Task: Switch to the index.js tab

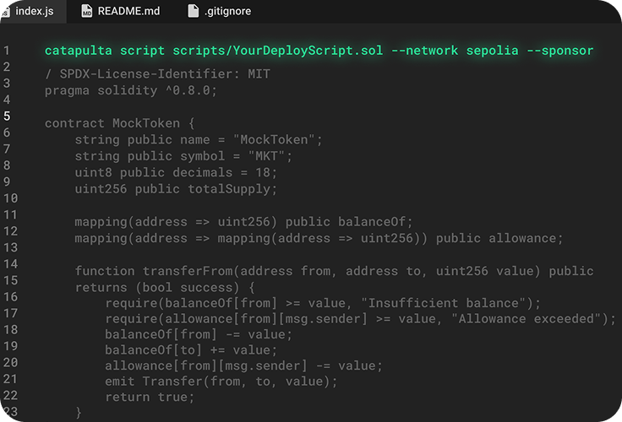Action: [x=33, y=11]
